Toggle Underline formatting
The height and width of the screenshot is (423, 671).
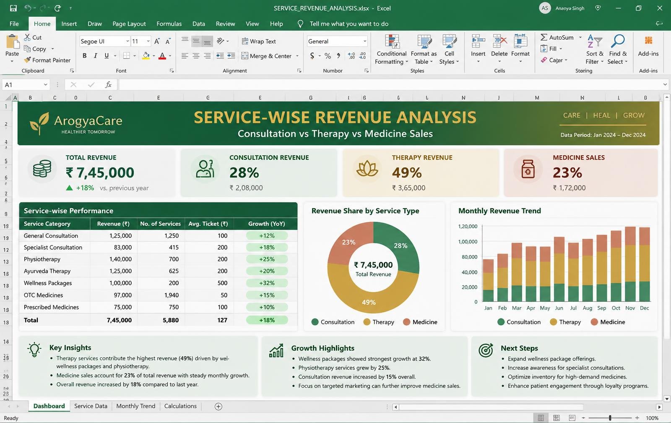click(107, 56)
